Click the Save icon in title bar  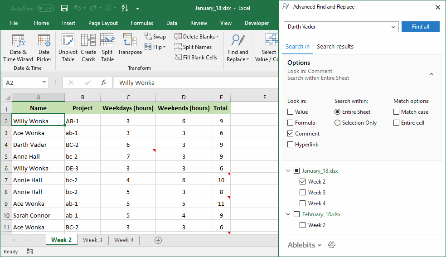coord(64,8)
